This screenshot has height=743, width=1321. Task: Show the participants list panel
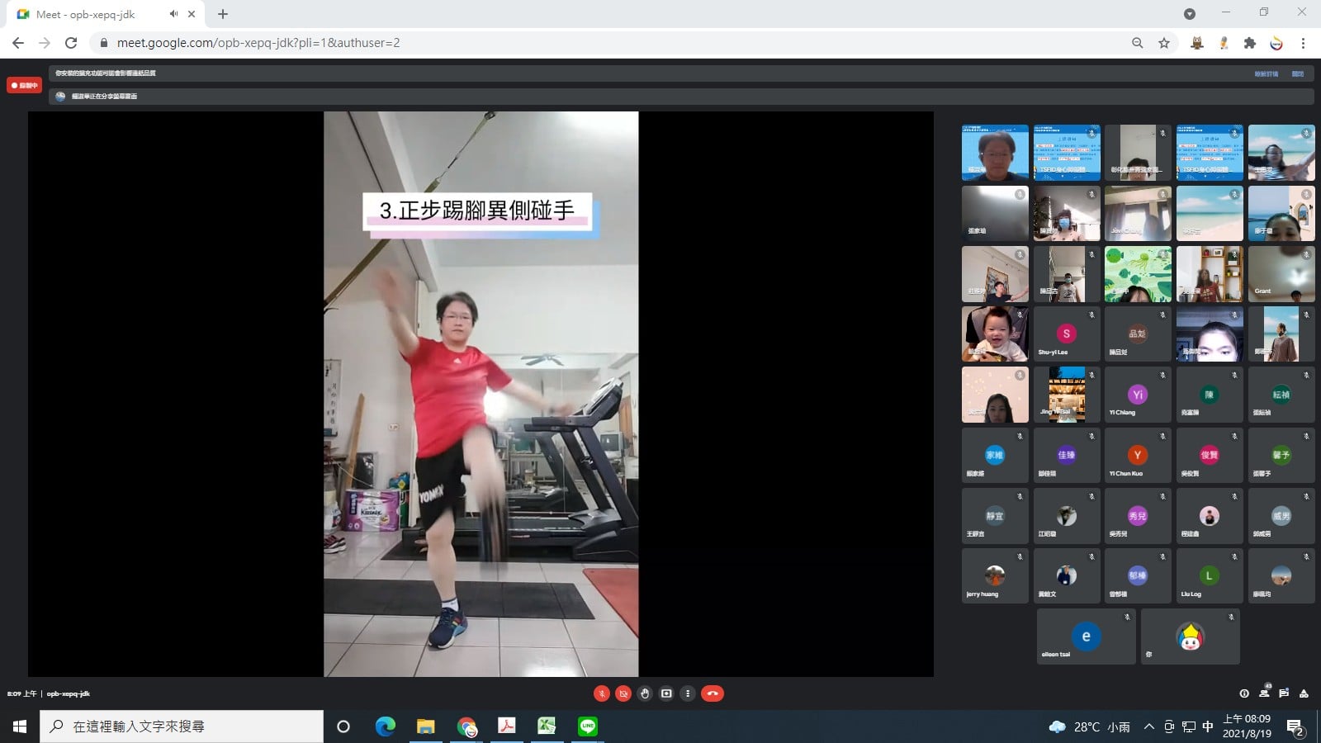(1264, 693)
